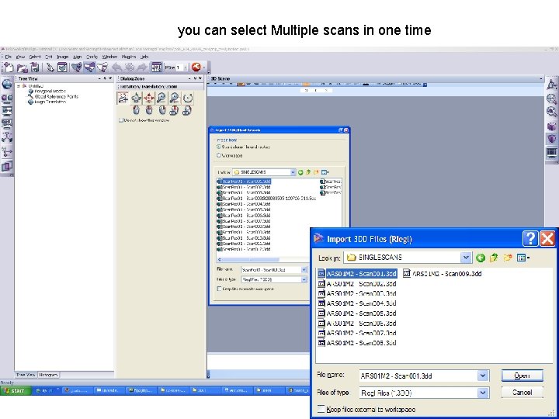This screenshot has width=559, height=419.
Task: Click the Open button in Import 3DD Files
Action: [x=522, y=376]
